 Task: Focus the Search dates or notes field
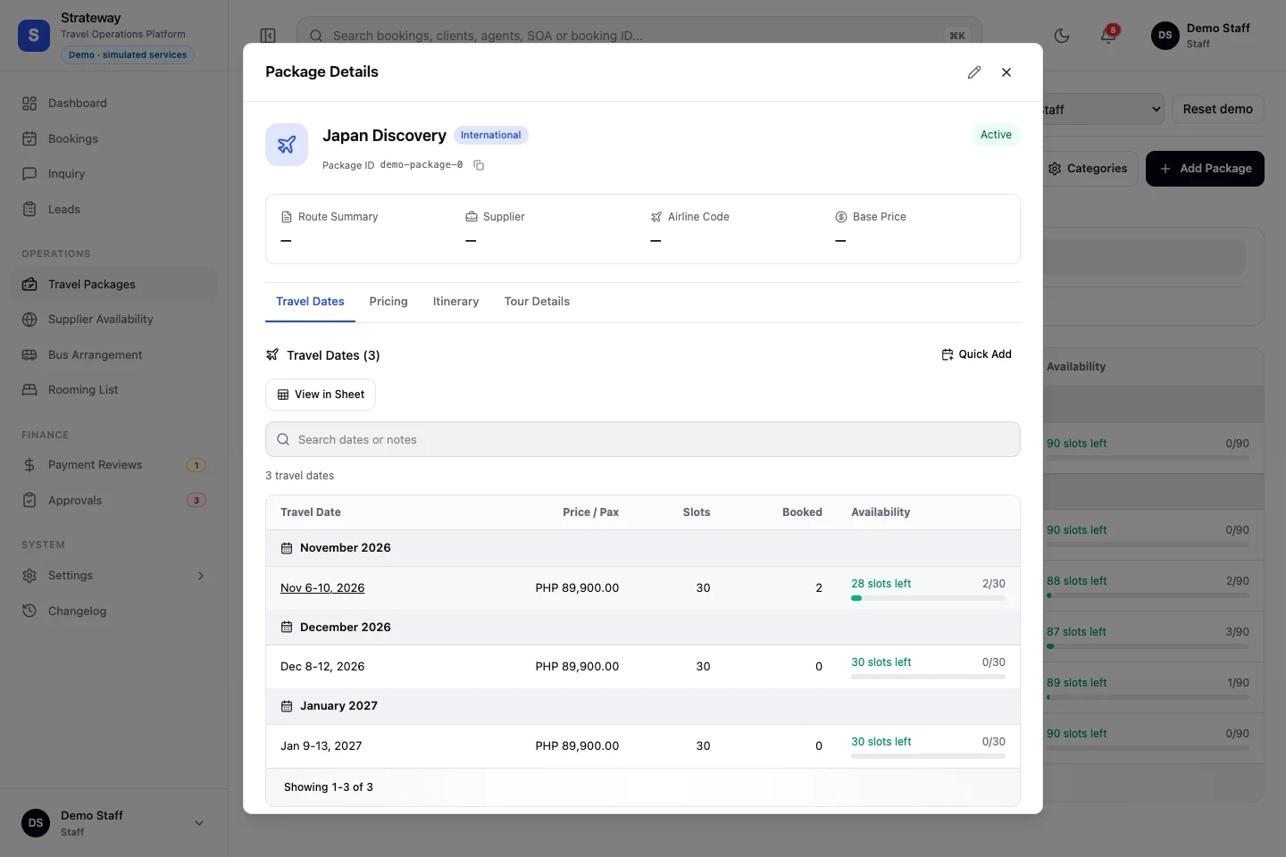[x=643, y=439]
